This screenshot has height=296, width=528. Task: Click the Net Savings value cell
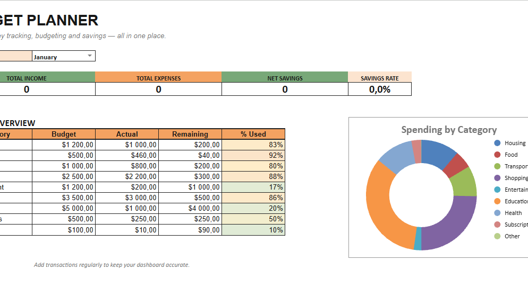[285, 89]
